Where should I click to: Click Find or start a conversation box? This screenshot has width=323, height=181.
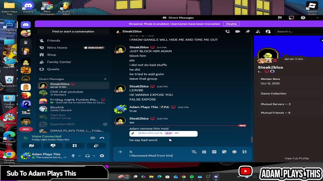[73, 31]
